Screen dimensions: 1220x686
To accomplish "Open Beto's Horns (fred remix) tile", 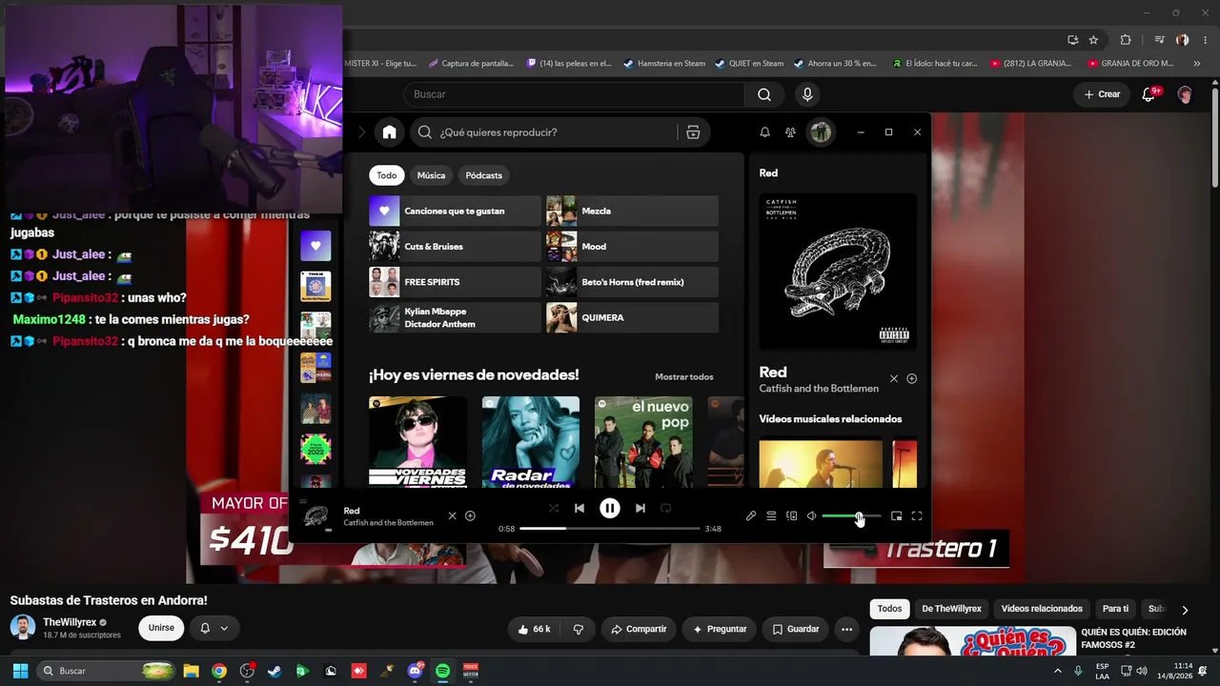I will coord(632,282).
